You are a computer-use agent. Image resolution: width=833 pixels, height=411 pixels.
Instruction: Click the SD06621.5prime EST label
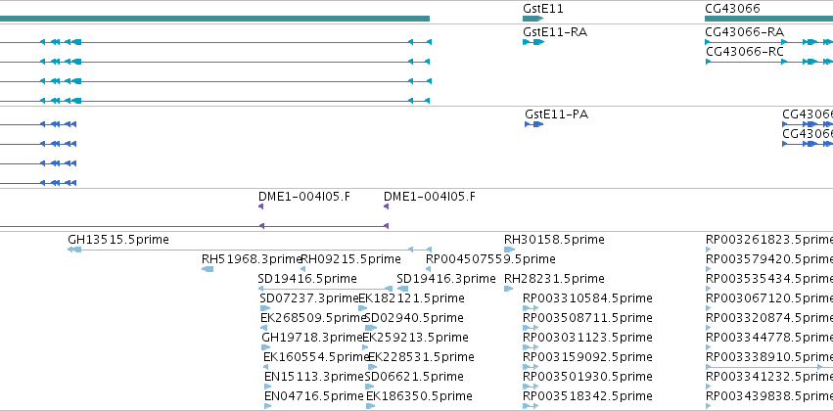(414, 377)
